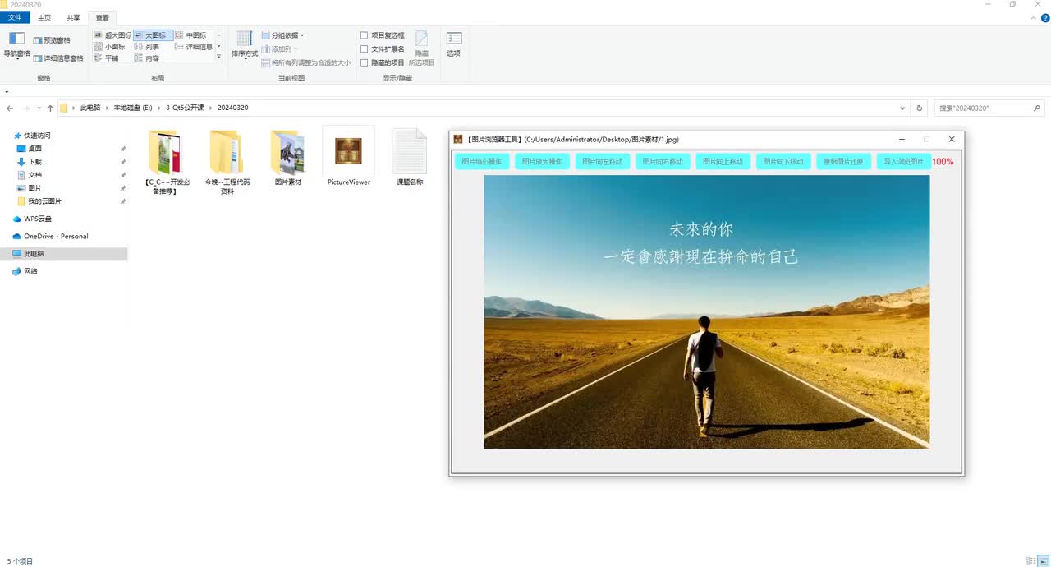
Task: Select tiles (平铺) layout
Action: (107, 58)
